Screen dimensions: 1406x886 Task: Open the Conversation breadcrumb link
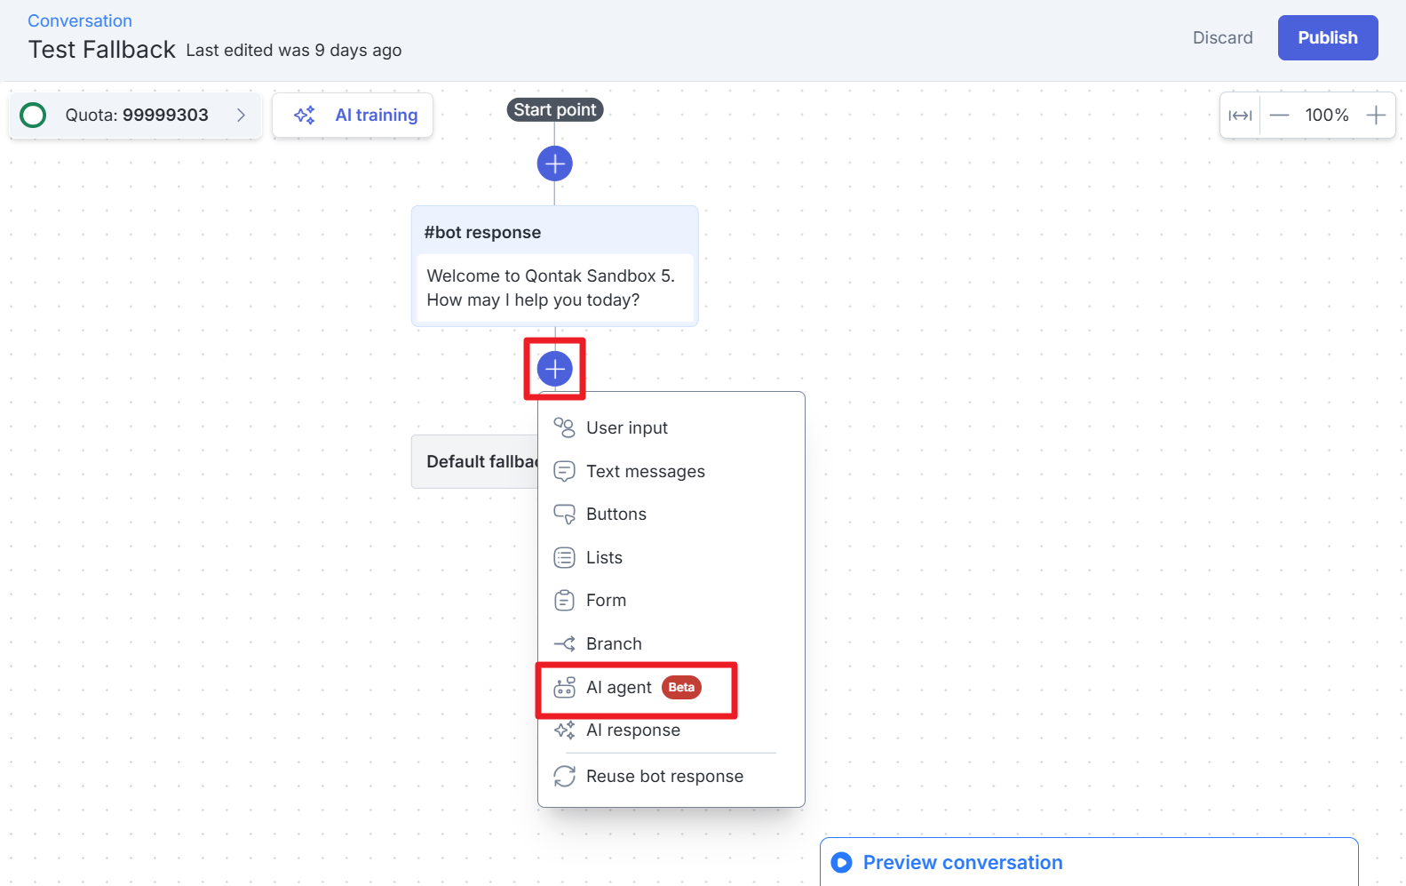pos(80,20)
